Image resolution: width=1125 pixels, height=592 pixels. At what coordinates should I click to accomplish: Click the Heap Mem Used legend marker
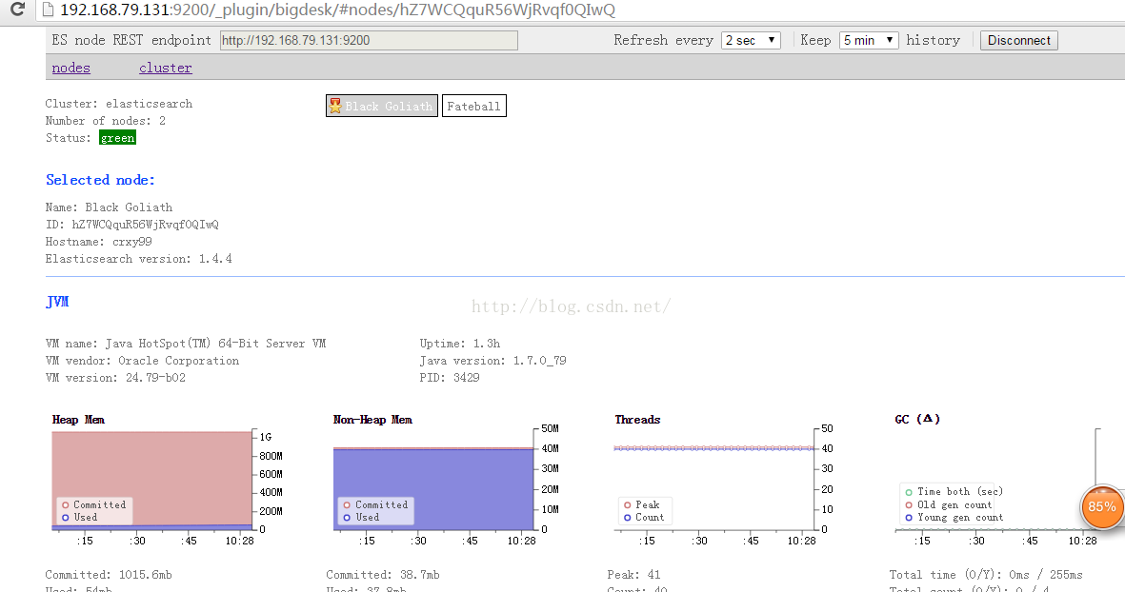66,518
